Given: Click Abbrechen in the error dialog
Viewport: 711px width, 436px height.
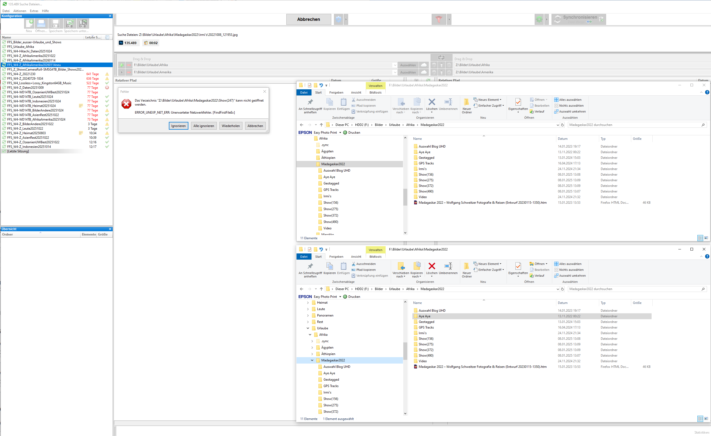Looking at the screenshot, I should [x=255, y=126].
